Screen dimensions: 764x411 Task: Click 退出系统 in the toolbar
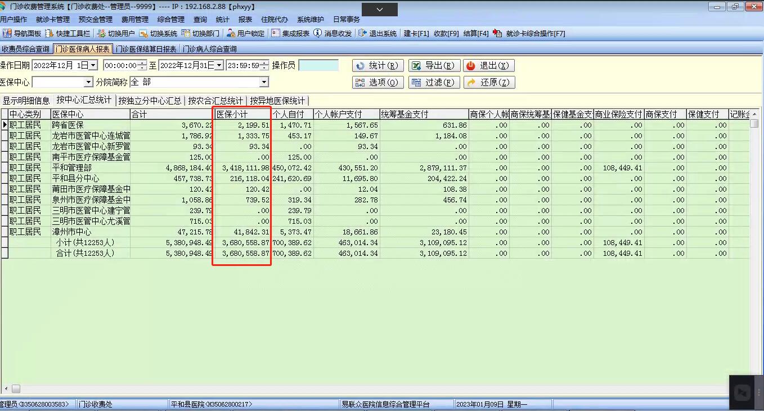(377, 33)
